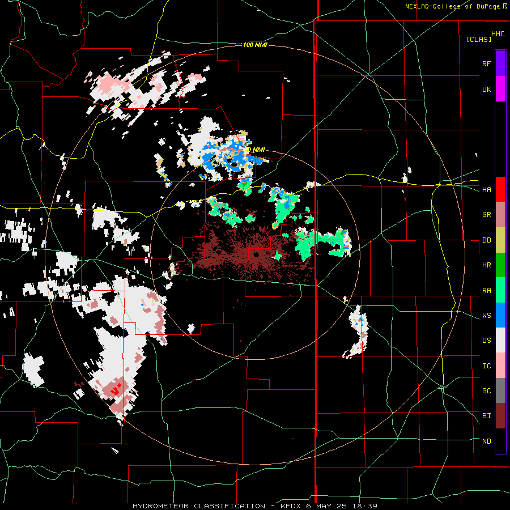Click the 'IC' legend label

(x=486, y=366)
